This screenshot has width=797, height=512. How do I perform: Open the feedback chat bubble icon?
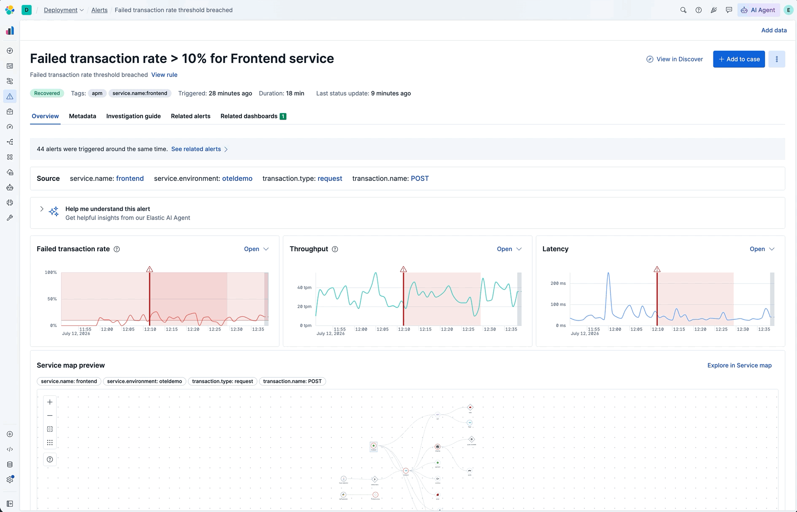pos(729,10)
